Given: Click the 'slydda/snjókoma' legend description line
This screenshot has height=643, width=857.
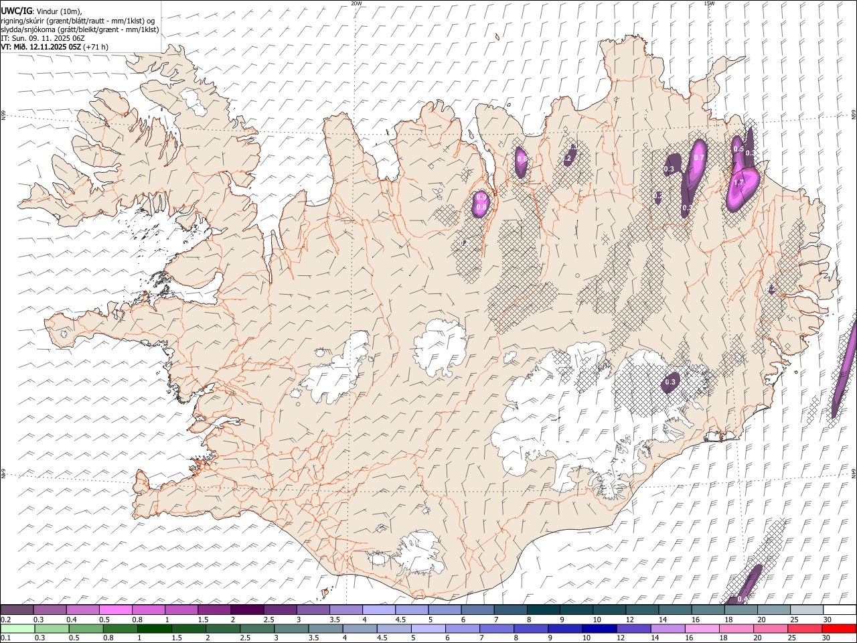Looking at the screenshot, I should click(80, 29).
